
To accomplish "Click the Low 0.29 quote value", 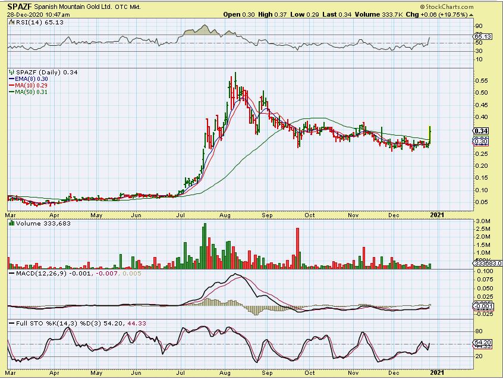I will click(x=304, y=14).
